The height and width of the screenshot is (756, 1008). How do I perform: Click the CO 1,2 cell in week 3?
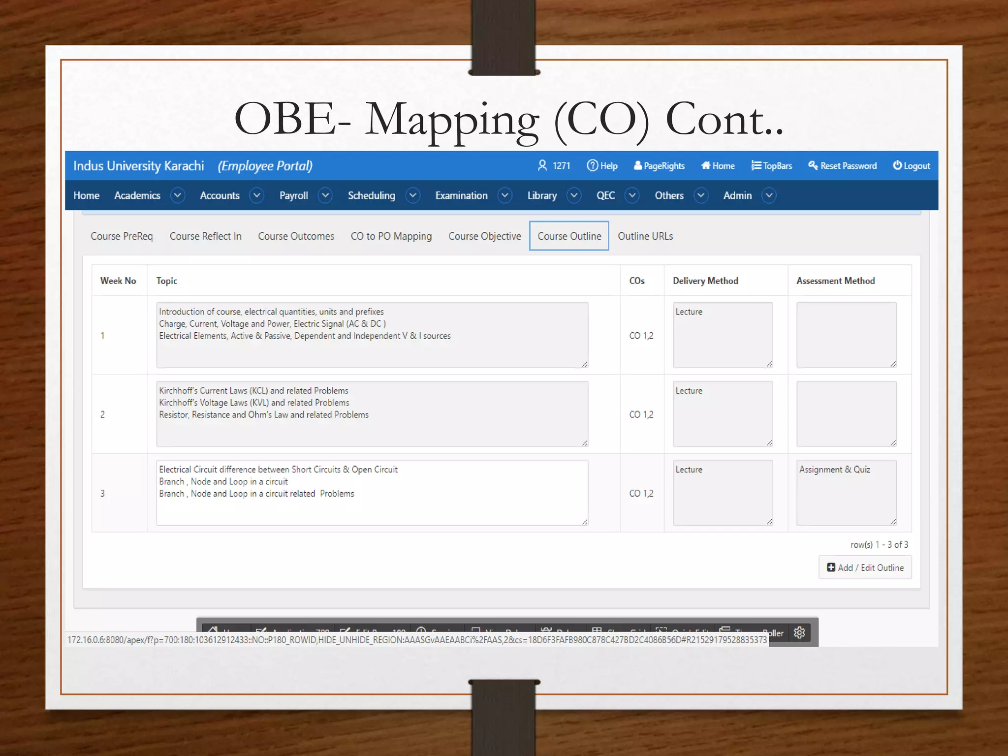pos(641,493)
